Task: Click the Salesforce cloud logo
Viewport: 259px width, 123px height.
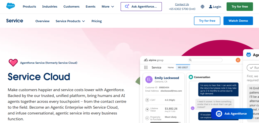Action: (x=11, y=6)
